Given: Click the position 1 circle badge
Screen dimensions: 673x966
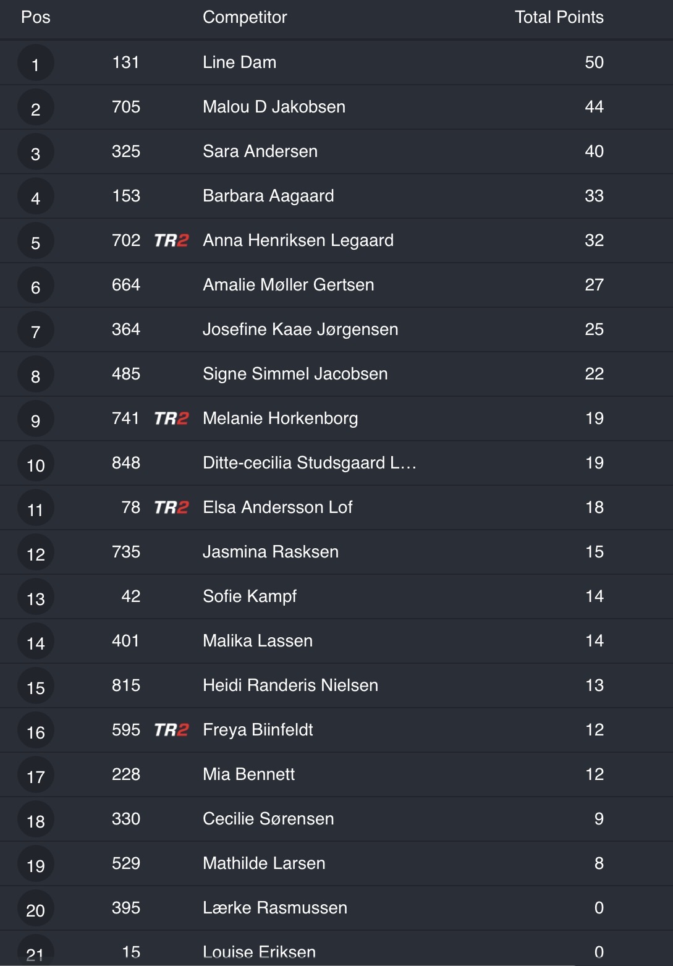Looking at the screenshot, I should (36, 64).
